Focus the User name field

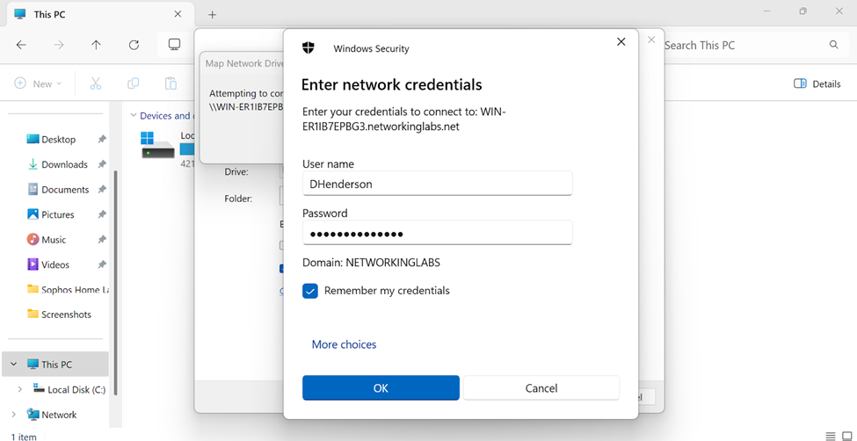pos(437,184)
